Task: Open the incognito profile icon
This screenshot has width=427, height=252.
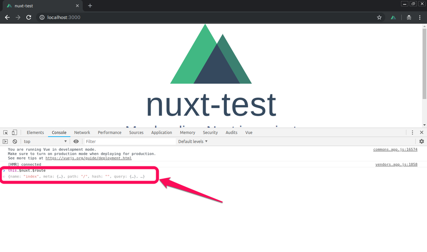Action: click(409, 17)
